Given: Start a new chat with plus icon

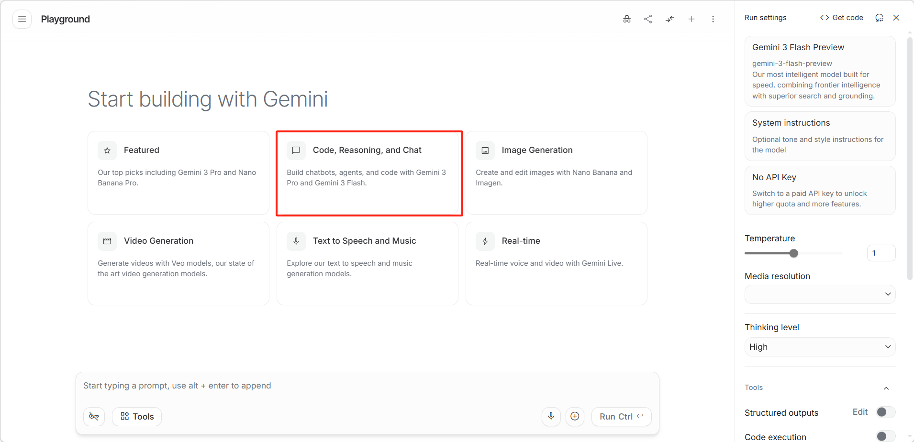Looking at the screenshot, I should point(691,19).
